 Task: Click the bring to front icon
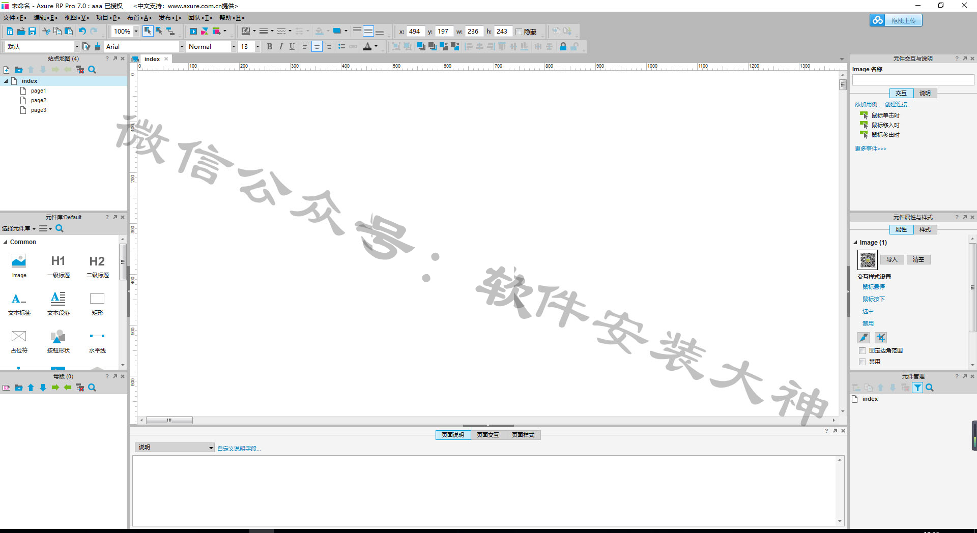421,46
